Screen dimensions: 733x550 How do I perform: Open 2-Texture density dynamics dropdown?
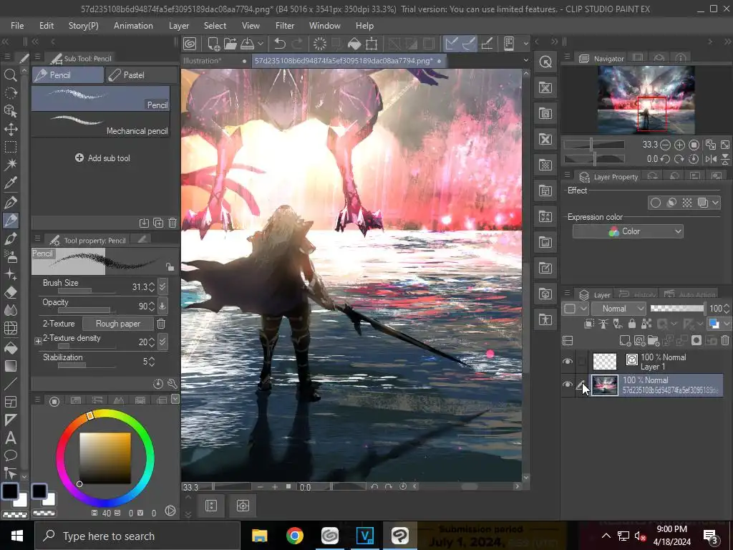point(162,342)
